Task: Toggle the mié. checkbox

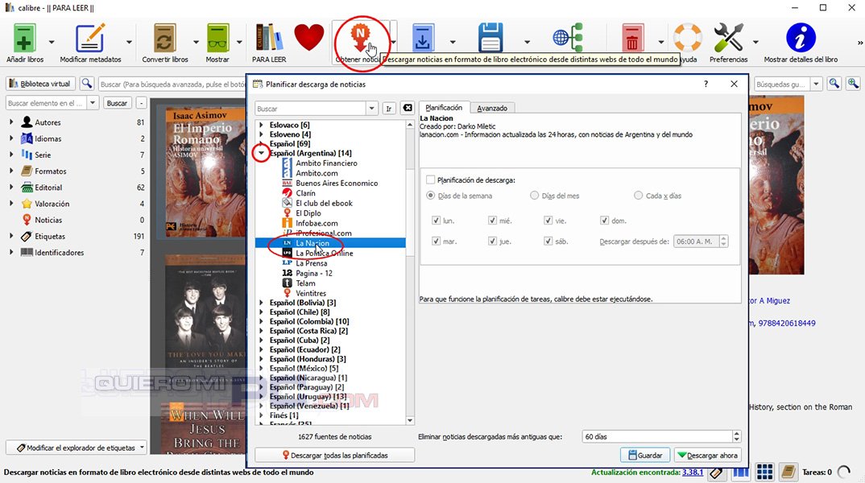Action: tap(492, 221)
